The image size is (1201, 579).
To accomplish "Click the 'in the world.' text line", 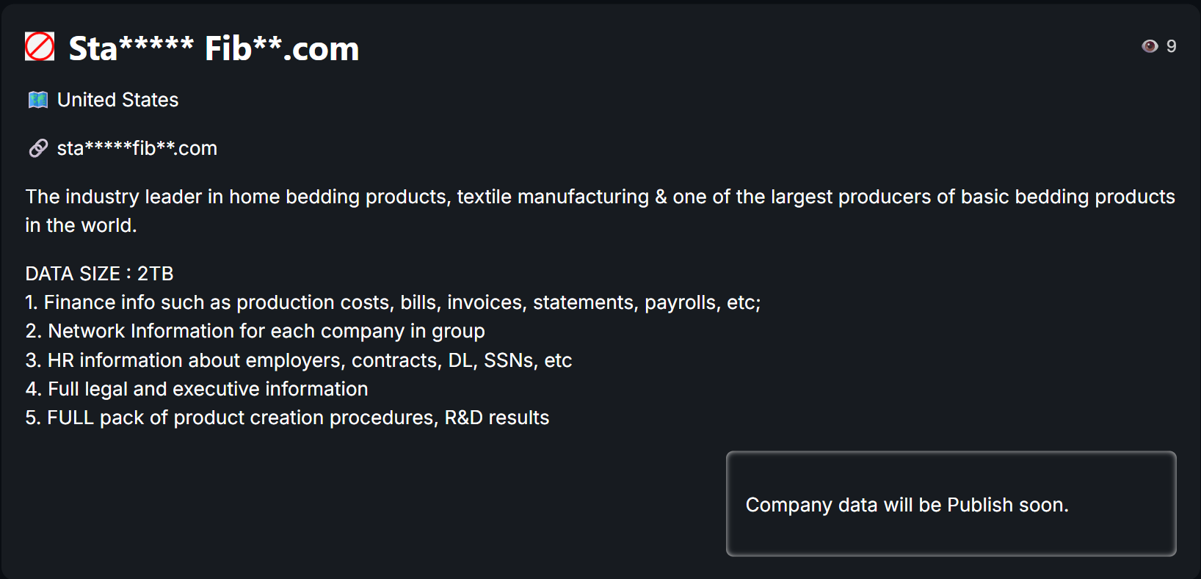I will coord(81,225).
